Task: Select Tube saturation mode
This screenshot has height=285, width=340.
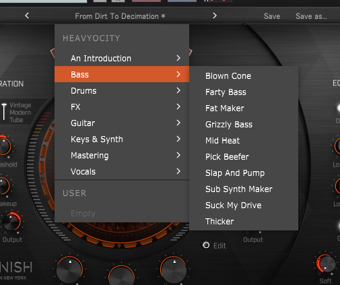Action: point(16,120)
